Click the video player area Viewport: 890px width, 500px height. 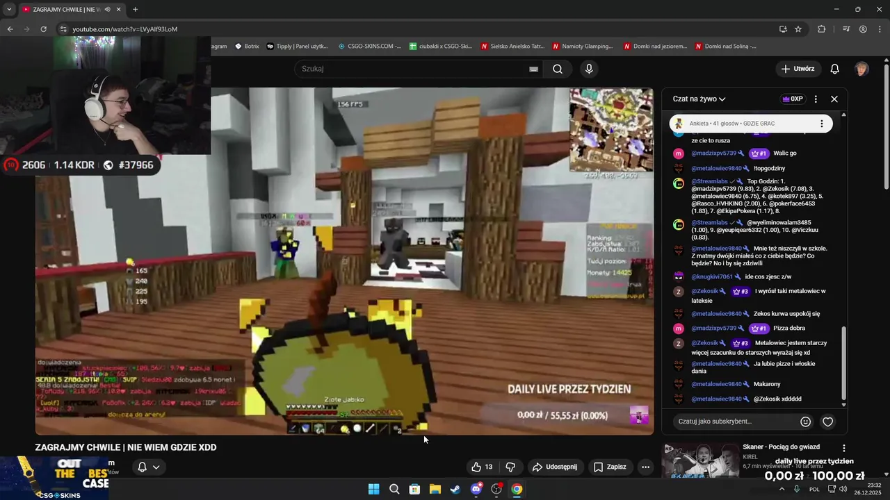(x=344, y=261)
